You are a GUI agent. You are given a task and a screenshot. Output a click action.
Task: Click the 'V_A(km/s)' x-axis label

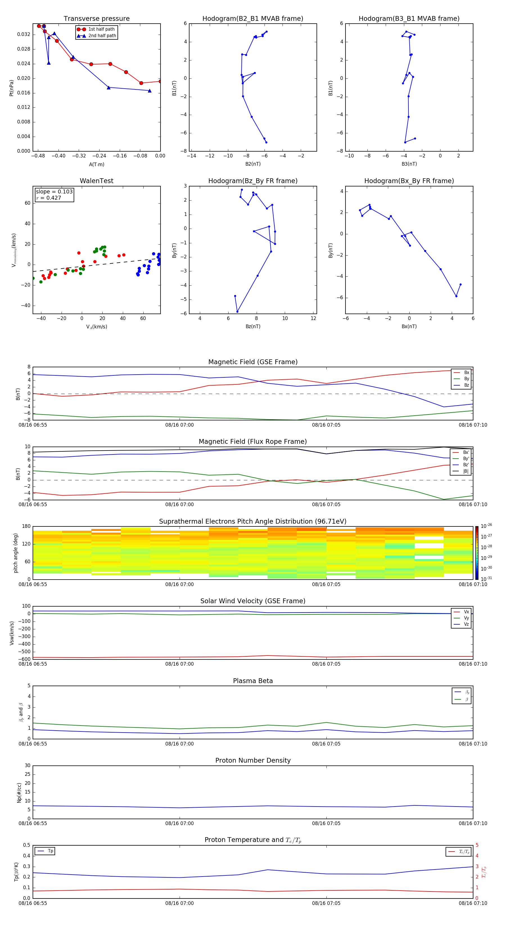[x=96, y=327]
